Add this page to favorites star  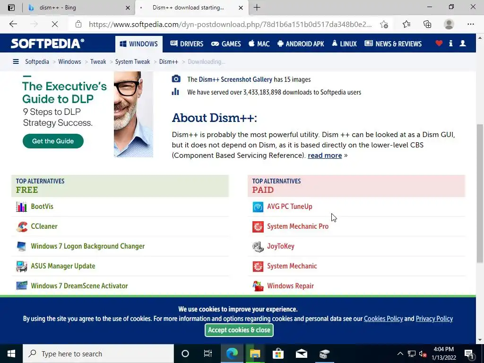384,24
